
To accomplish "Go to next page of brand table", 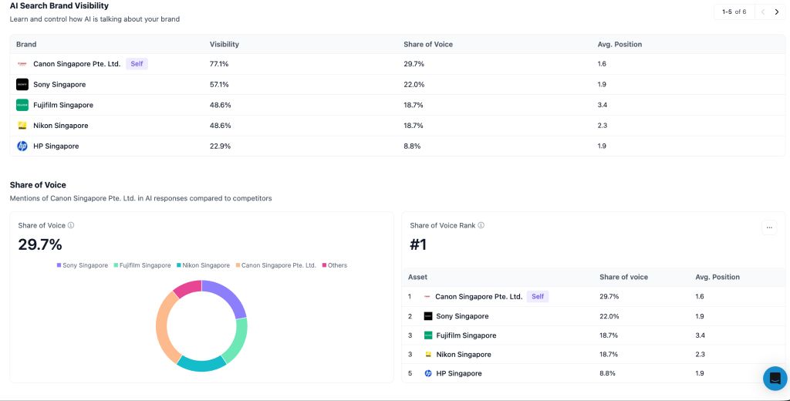I will [777, 12].
